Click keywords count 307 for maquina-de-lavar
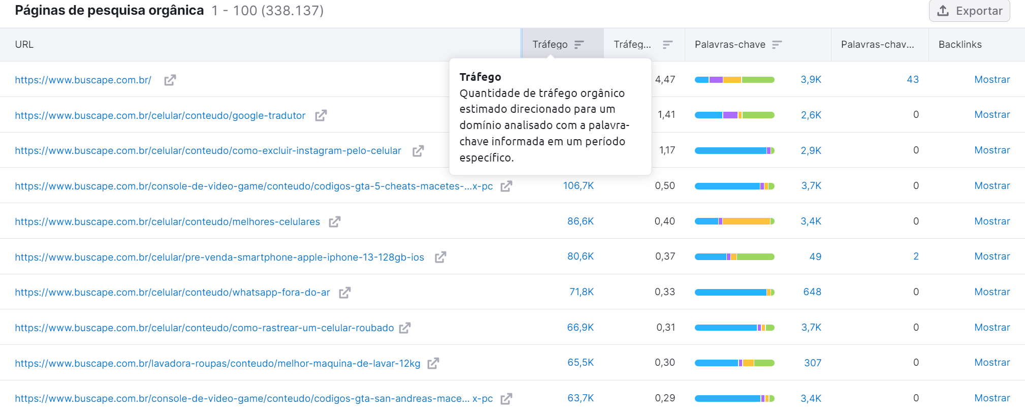The height and width of the screenshot is (415, 1025). pyautogui.click(x=813, y=363)
